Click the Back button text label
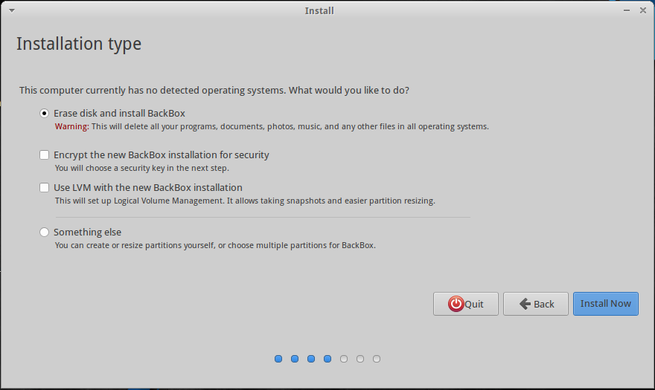 (544, 304)
